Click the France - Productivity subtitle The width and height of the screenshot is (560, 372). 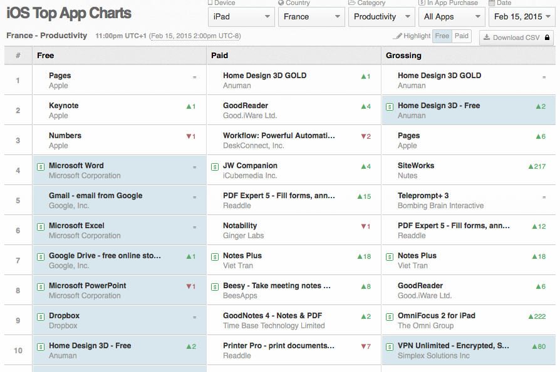tap(47, 36)
